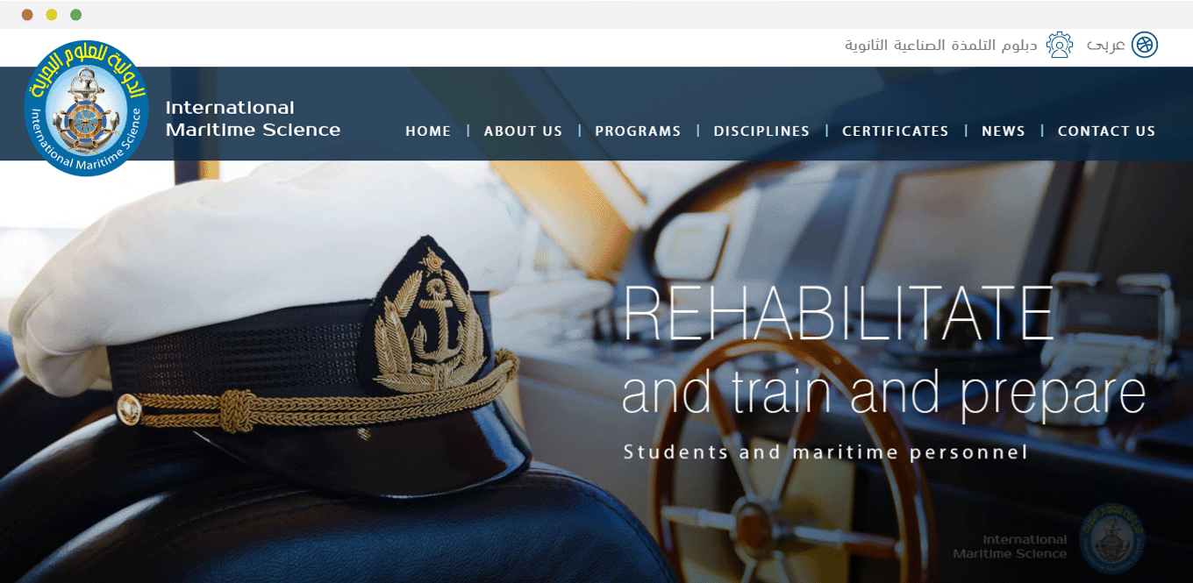Click the red window dot at top left
The height and width of the screenshot is (583, 1193).
coord(27,15)
